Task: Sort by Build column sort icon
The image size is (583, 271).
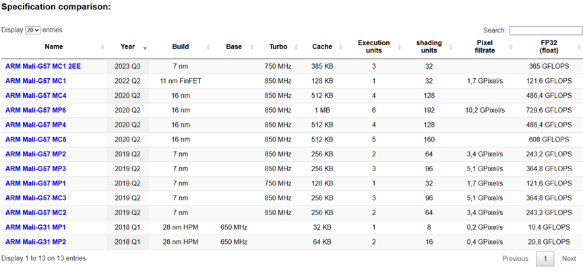Action: 208,47
